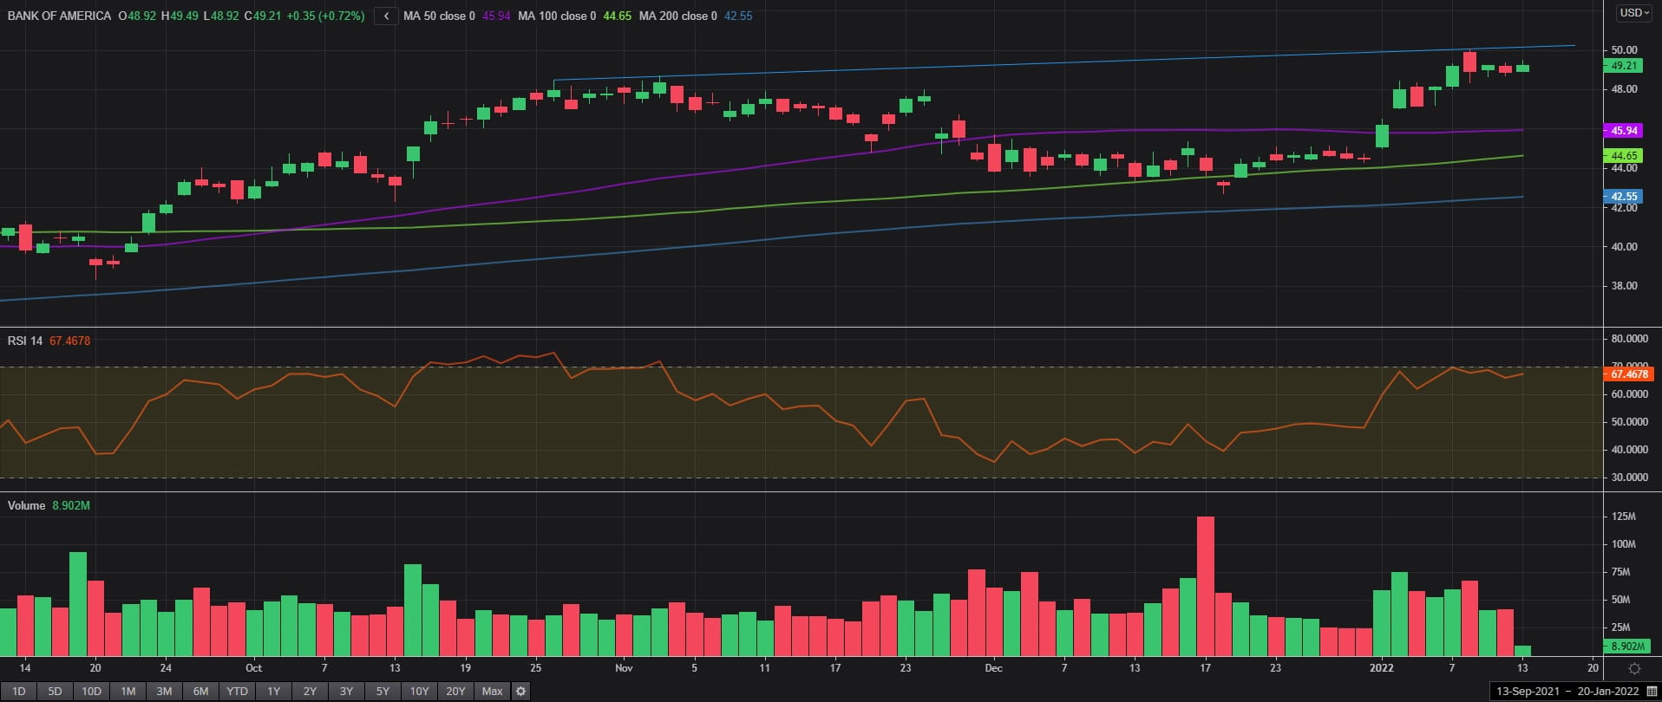Open the USD currency dropdown
1662x702 pixels.
[x=1634, y=13]
